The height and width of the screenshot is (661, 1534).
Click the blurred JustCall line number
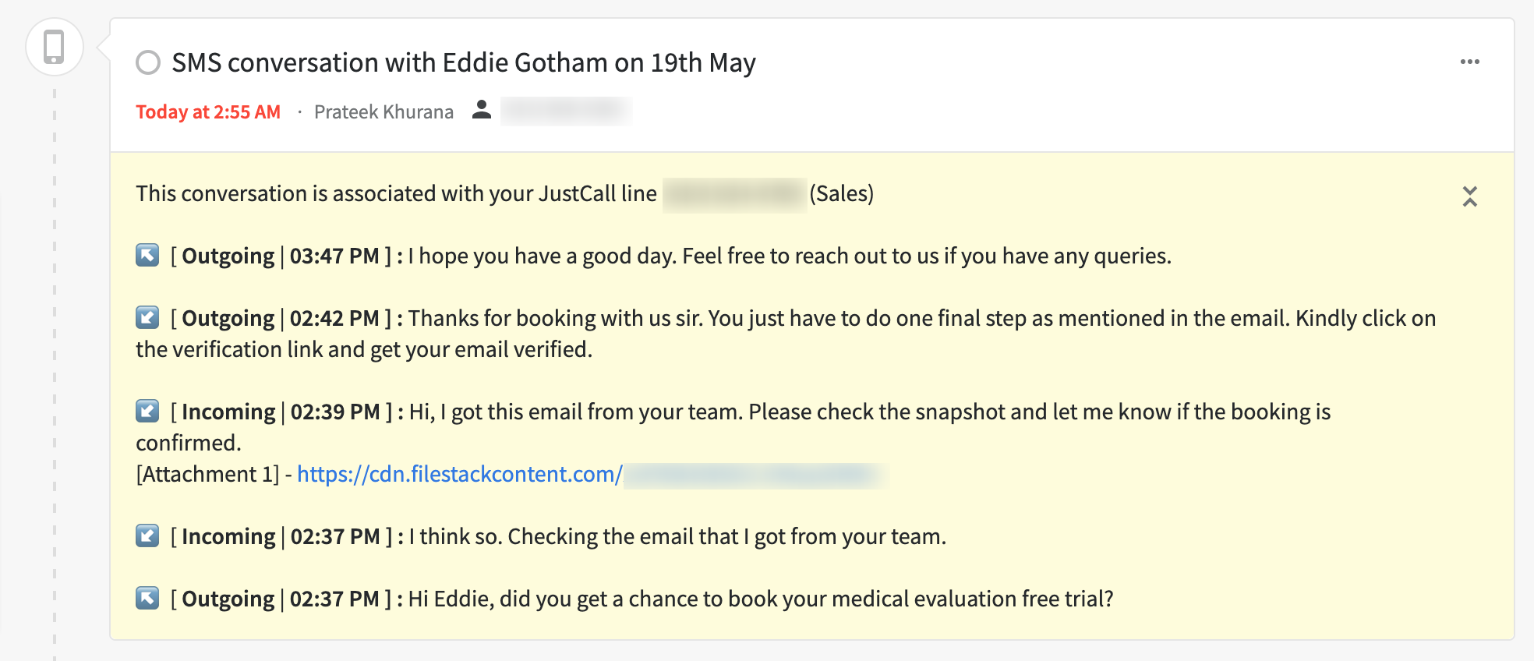733,194
